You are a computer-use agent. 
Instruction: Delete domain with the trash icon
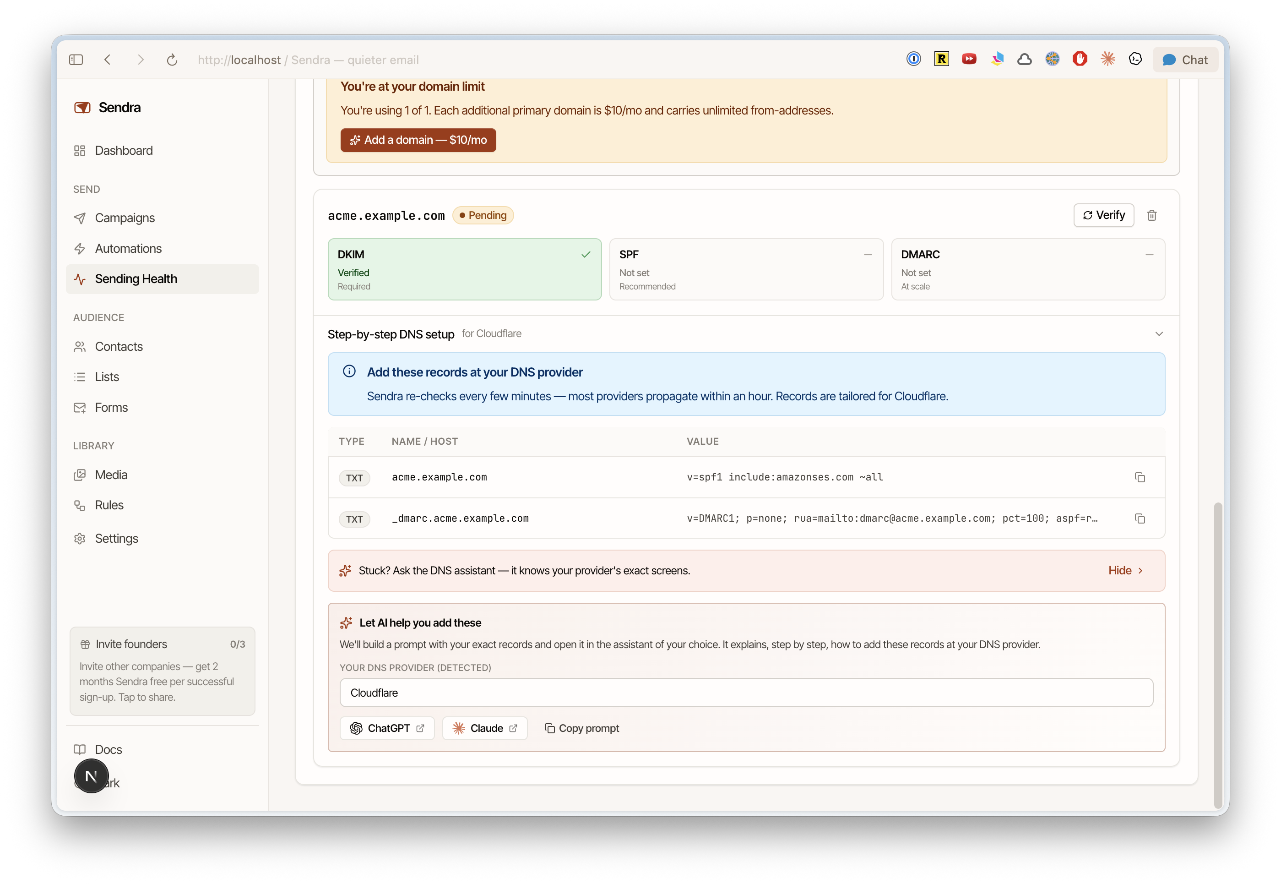1151,215
